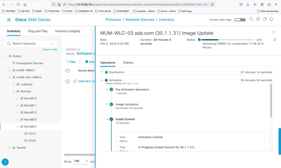The image size is (281, 168).
Task: Click the operations panel vertical scrollbar
Action: [271, 101]
